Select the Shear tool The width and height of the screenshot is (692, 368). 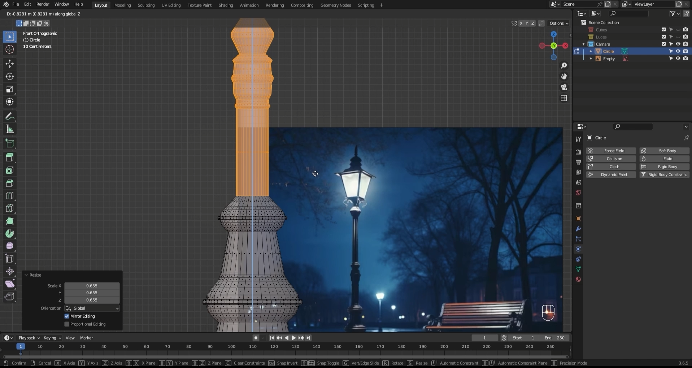[10, 284]
